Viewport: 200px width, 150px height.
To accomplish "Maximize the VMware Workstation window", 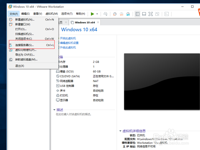I will pos(192,6).
